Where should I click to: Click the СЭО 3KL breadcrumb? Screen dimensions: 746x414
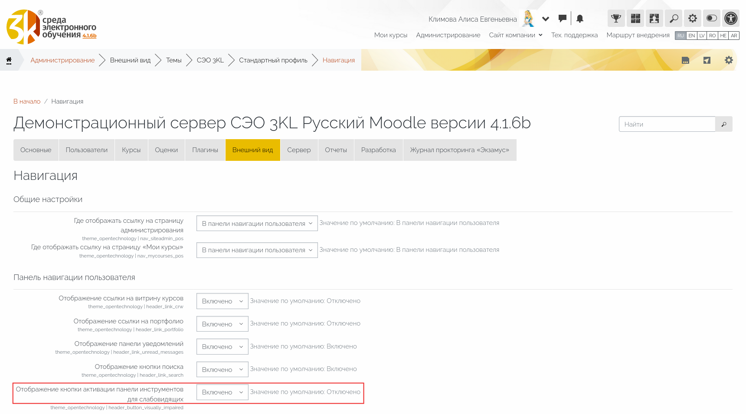point(210,60)
